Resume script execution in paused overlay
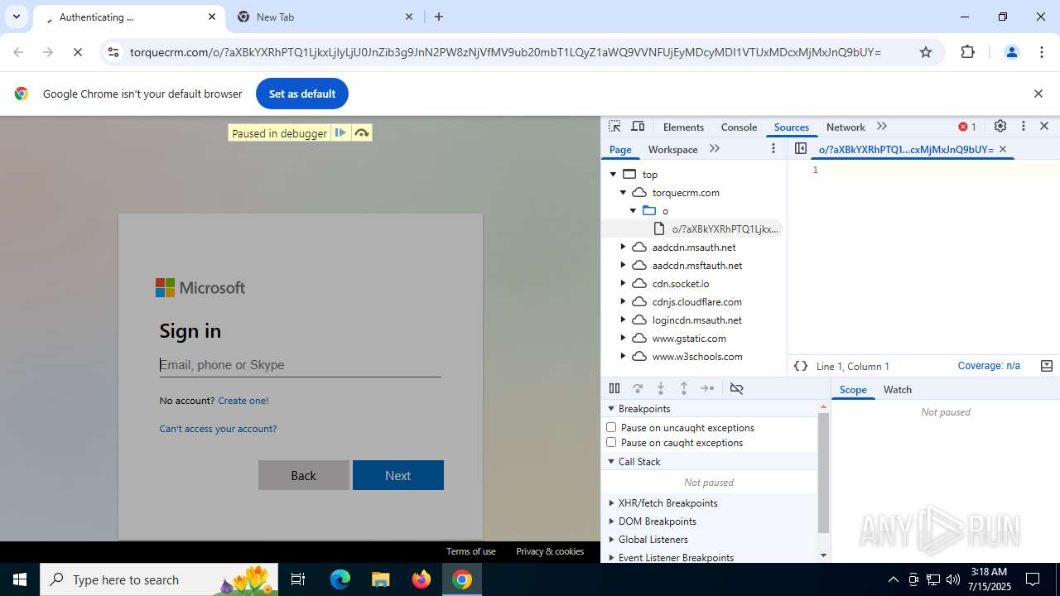 340,133
